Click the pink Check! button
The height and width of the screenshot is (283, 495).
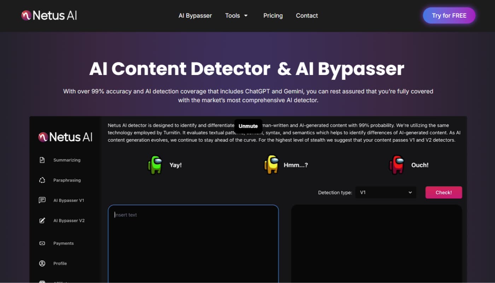coord(443,192)
